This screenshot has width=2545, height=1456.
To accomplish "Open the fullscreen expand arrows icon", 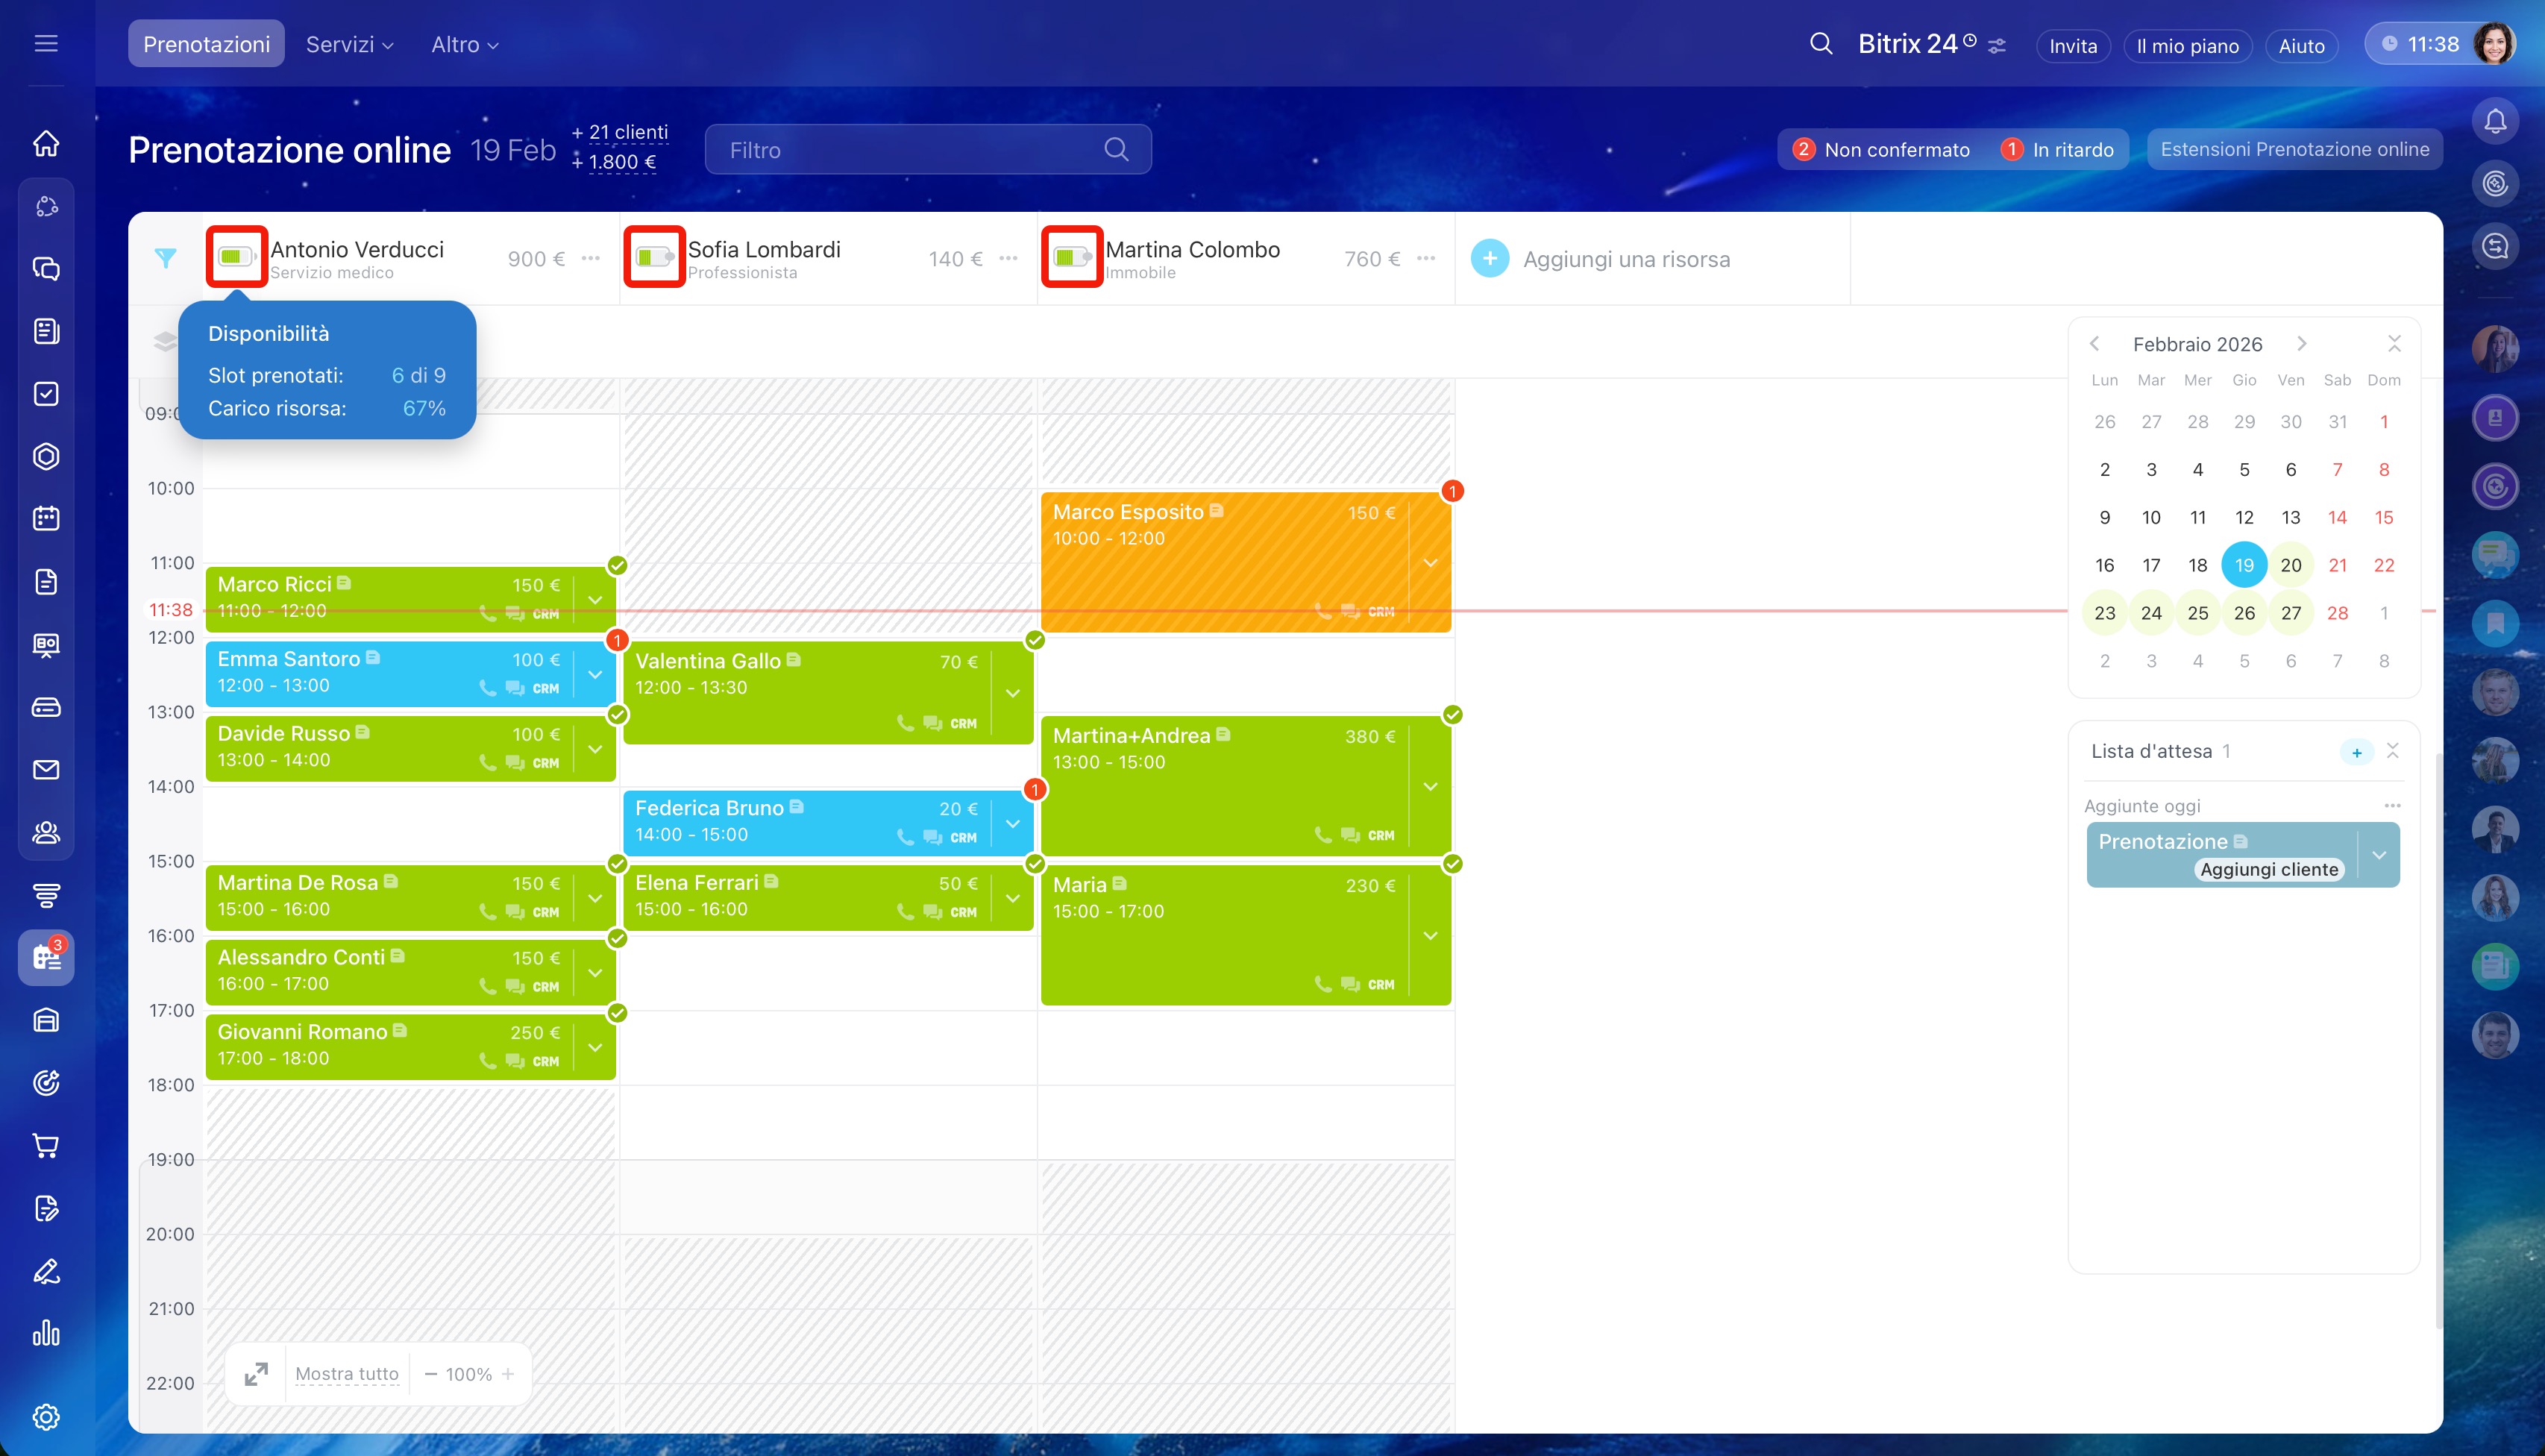I will point(256,1374).
